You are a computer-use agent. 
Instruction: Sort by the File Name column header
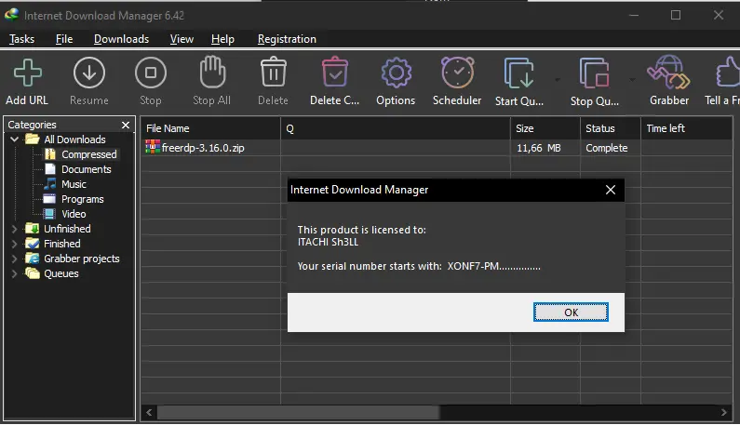coord(210,128)
